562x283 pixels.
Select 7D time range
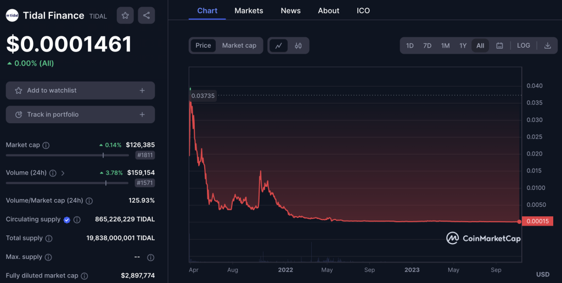point(427,46)
